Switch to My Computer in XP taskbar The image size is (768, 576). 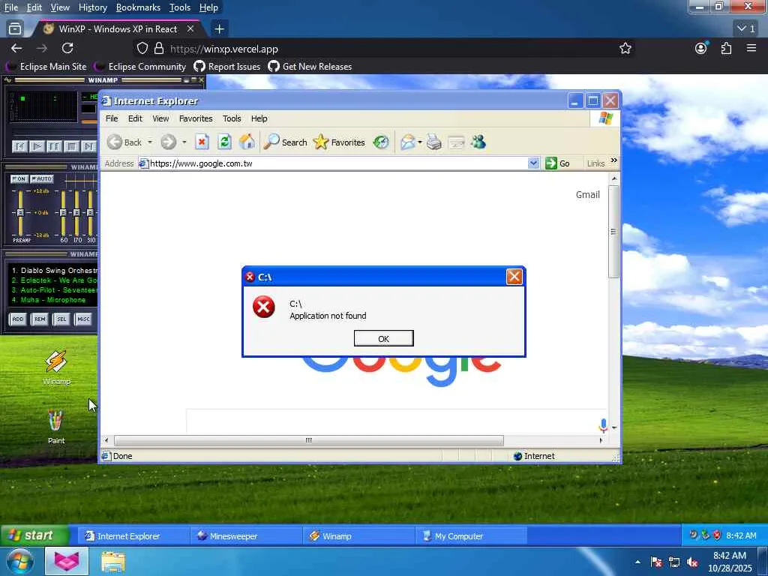pyautogui.click(x=471, y=536)
